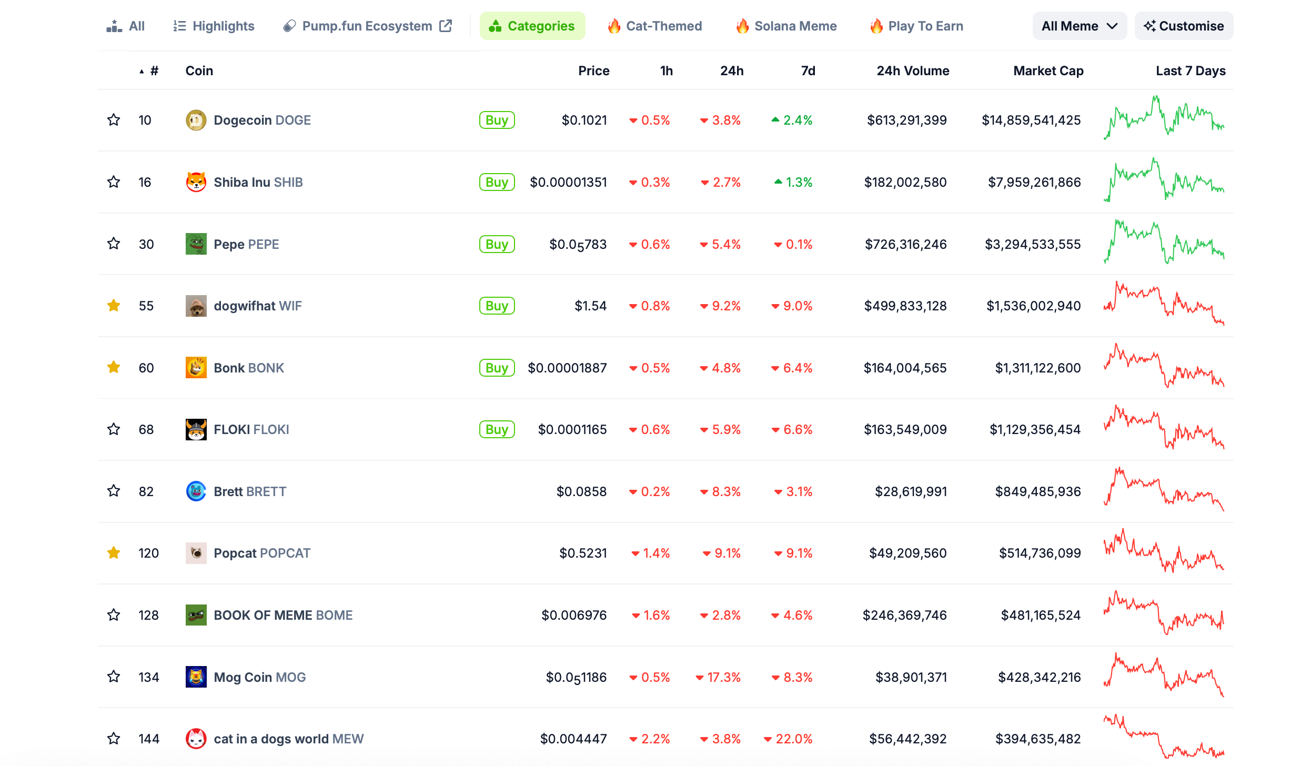Click the Pepe frog coin logo
Image resolution: width=1291 pixels, height=766 pixels.
pos(196,244)
